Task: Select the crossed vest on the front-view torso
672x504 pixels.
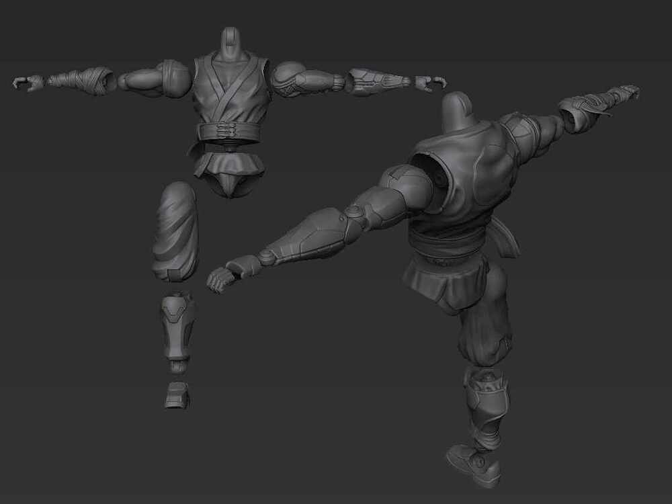Action: [x=231, y=89]
